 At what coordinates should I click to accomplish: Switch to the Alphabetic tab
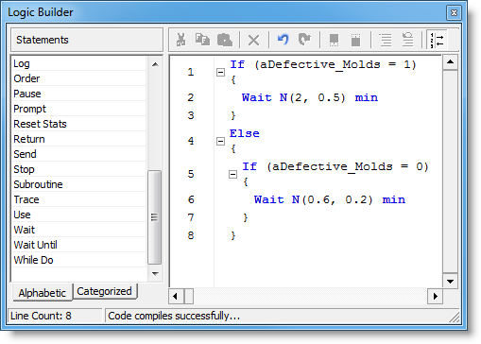[x=43, y=293]
